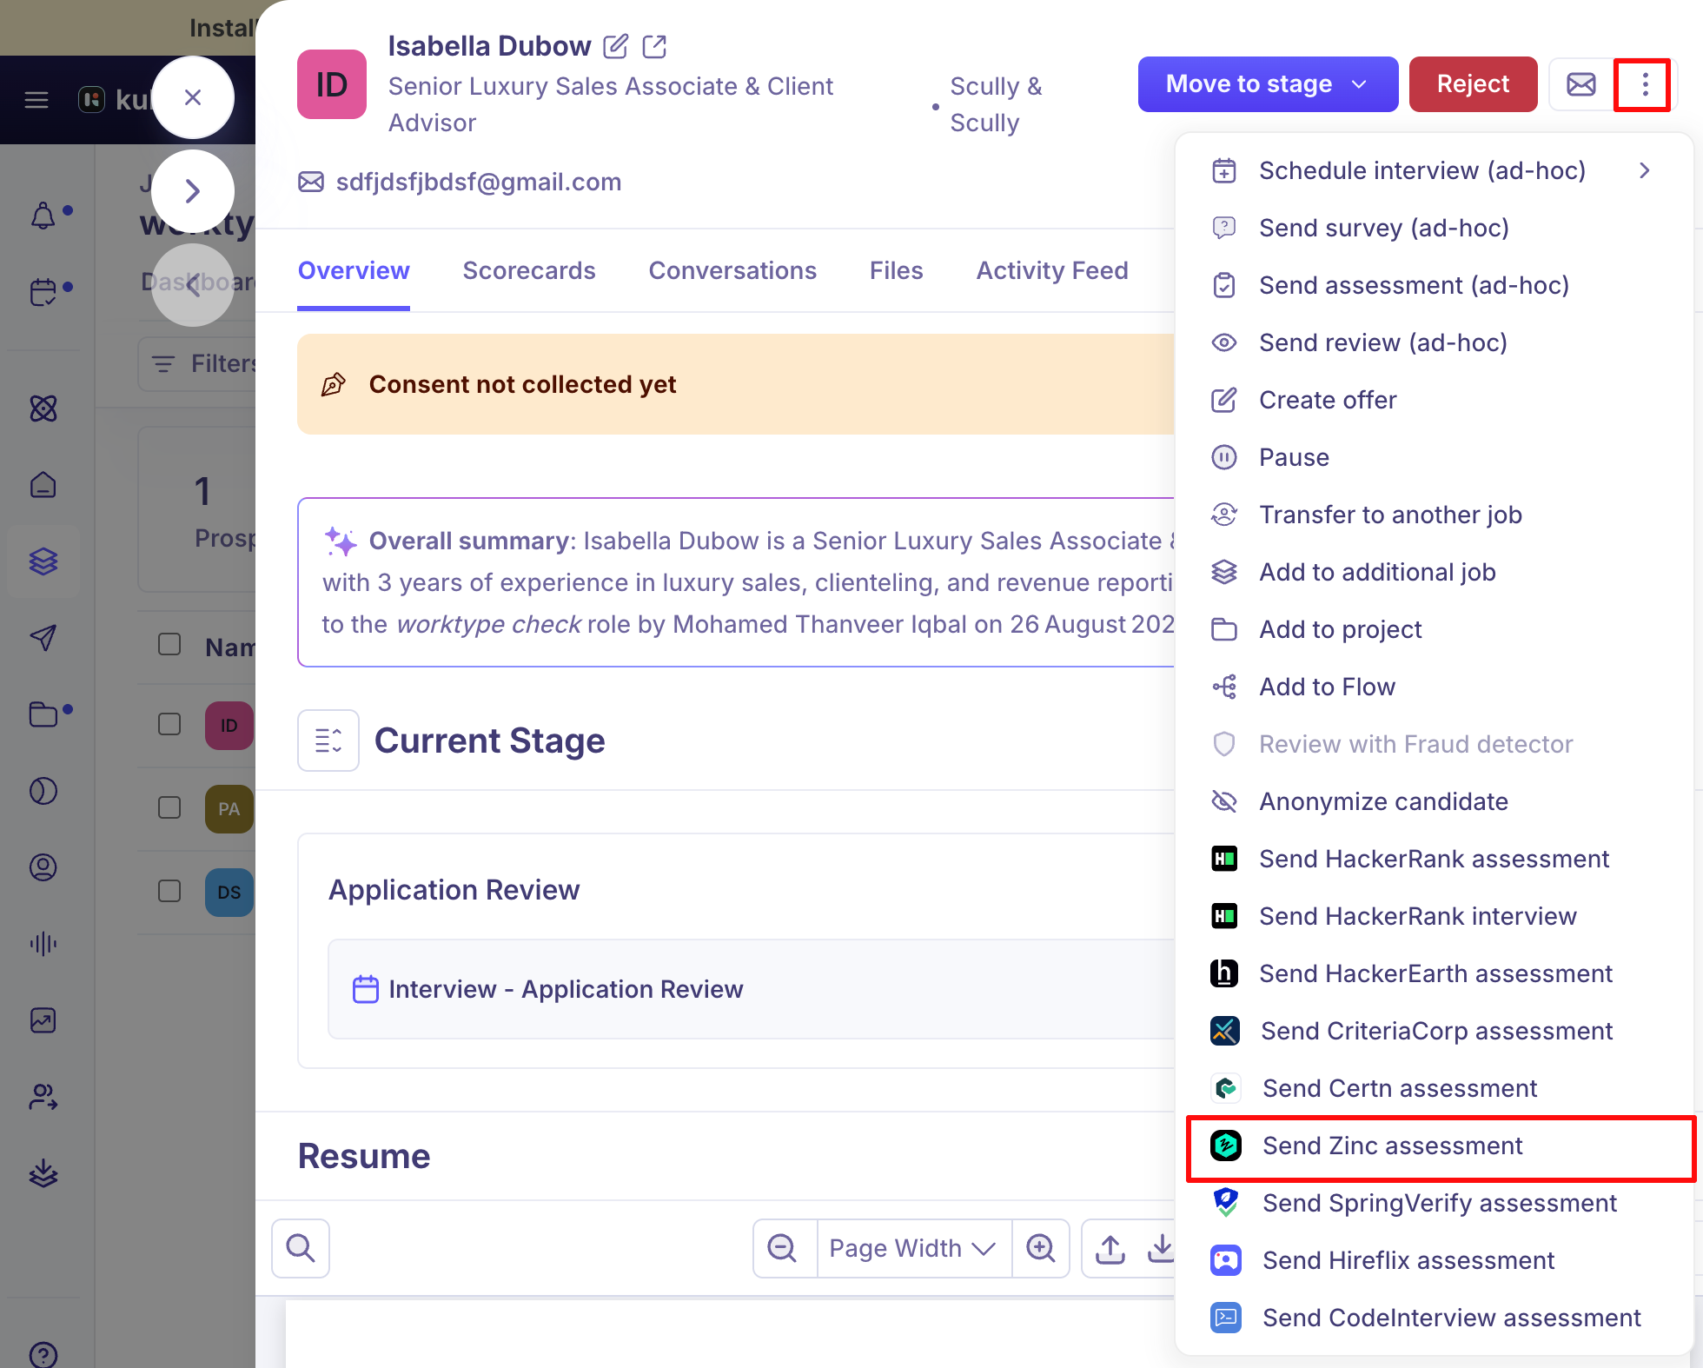Image resolution: width=1703 pixels, height=1368 pixels.
Task: Choose Transfer to another job
Action: [1434, 515]
